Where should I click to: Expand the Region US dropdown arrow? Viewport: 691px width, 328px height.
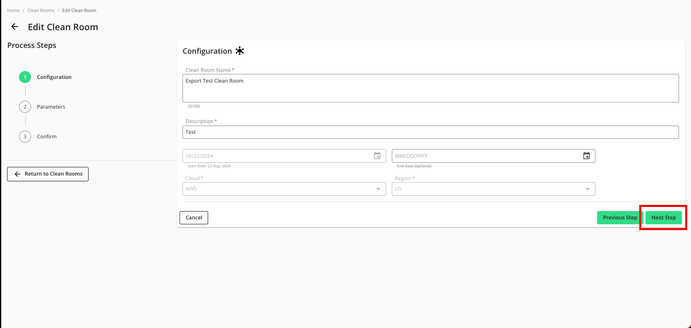[587, 189]
